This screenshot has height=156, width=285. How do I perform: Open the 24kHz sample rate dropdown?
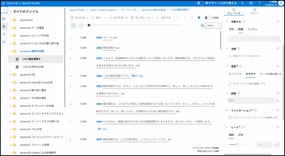coord(213,26)
